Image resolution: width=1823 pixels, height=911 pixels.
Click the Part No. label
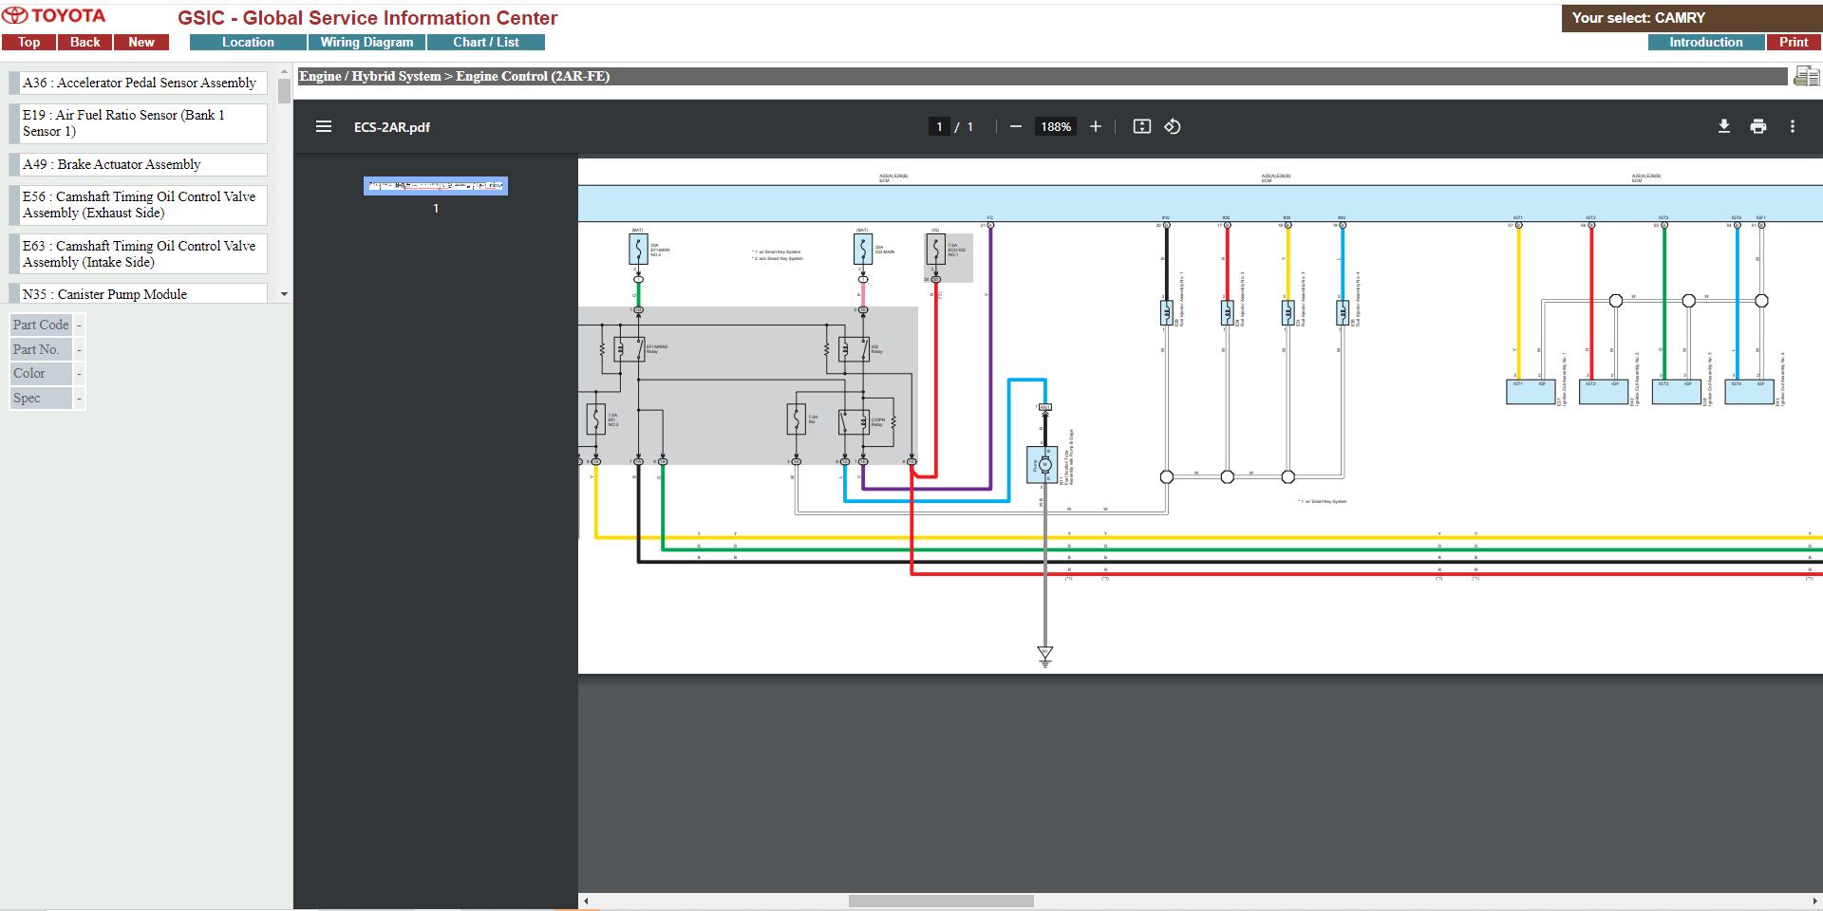pyautogui.click(x=41, y=349)
